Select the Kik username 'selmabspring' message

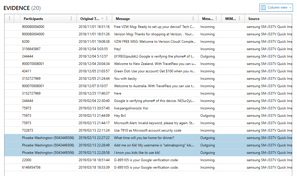click(143, 145)
